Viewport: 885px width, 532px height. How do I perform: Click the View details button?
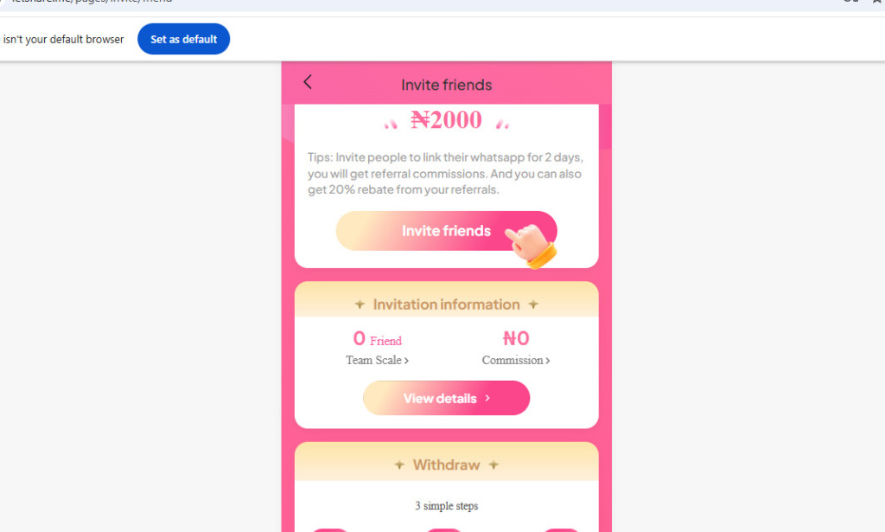coord(446,398)
